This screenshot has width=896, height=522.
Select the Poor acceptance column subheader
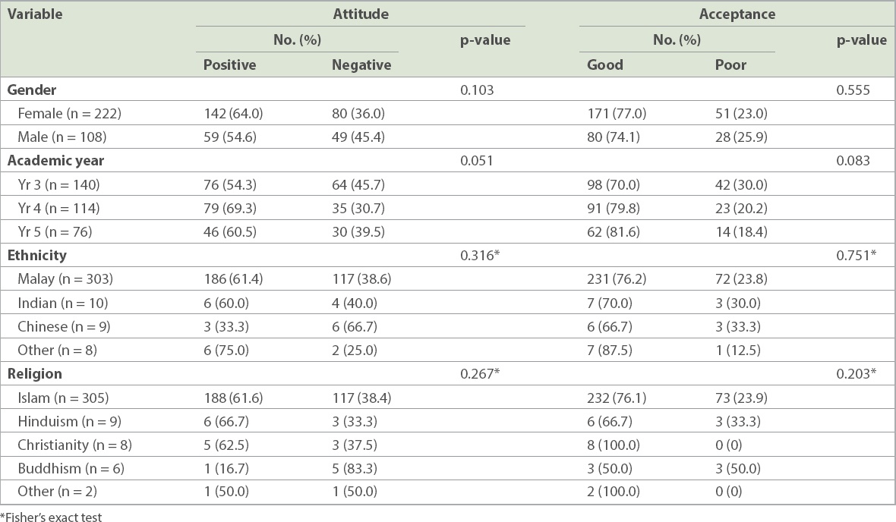pyautogui.click(x=730, y=64)
